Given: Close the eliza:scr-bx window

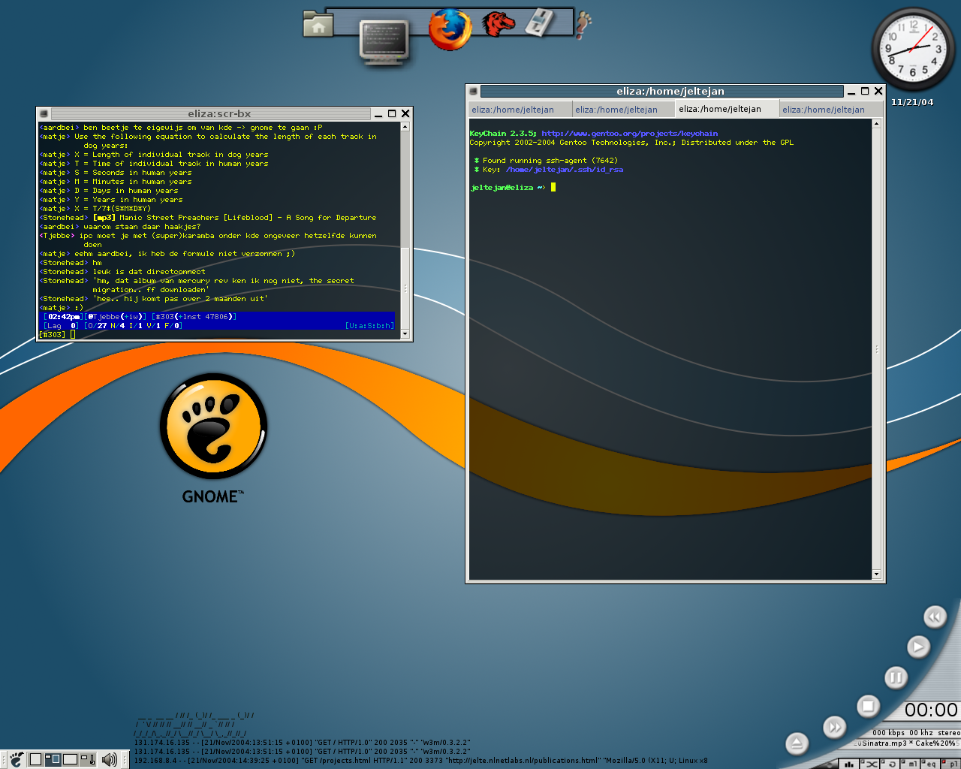Looking at the screenshot, I should [405, 113].
